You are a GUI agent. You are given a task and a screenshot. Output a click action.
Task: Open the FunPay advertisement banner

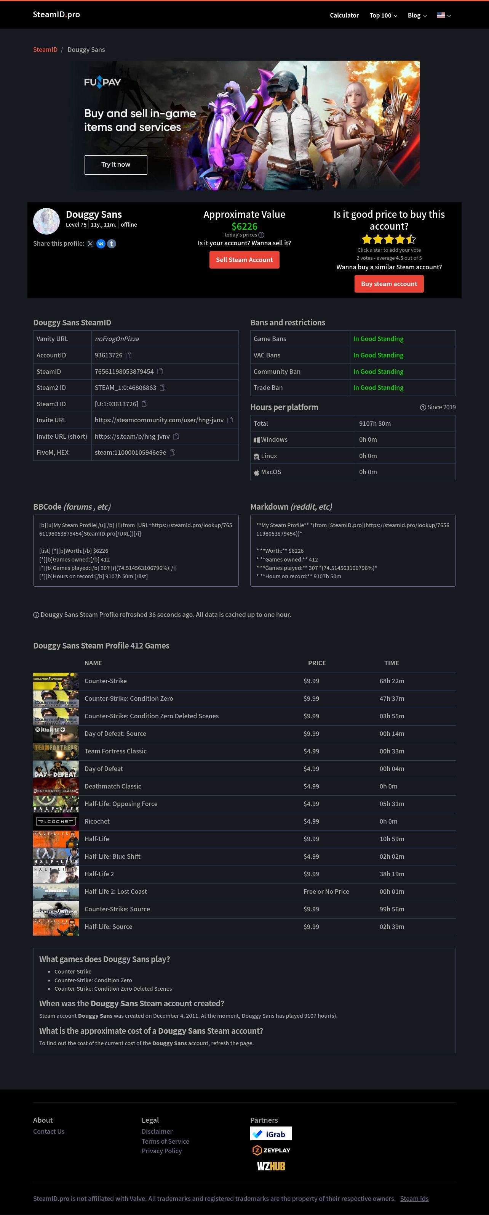244,126
